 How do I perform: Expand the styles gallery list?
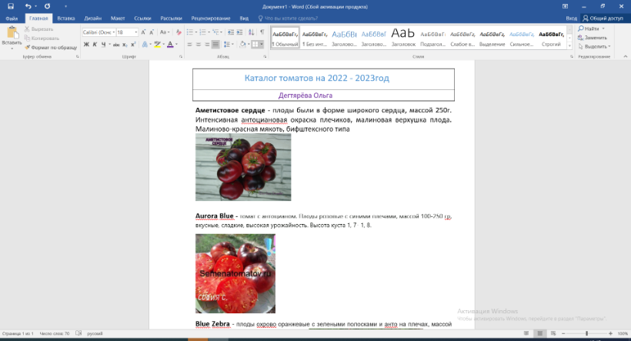568,47
